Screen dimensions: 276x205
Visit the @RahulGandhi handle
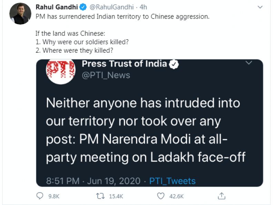coord(111,7)
